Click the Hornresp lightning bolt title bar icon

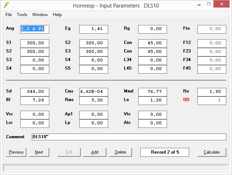(x=6, y=5)
